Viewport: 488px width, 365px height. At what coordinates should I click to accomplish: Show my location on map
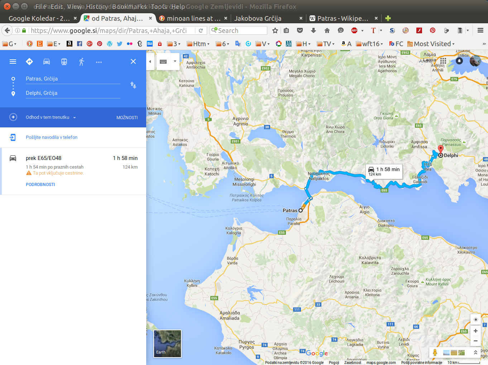pos(475,320)
